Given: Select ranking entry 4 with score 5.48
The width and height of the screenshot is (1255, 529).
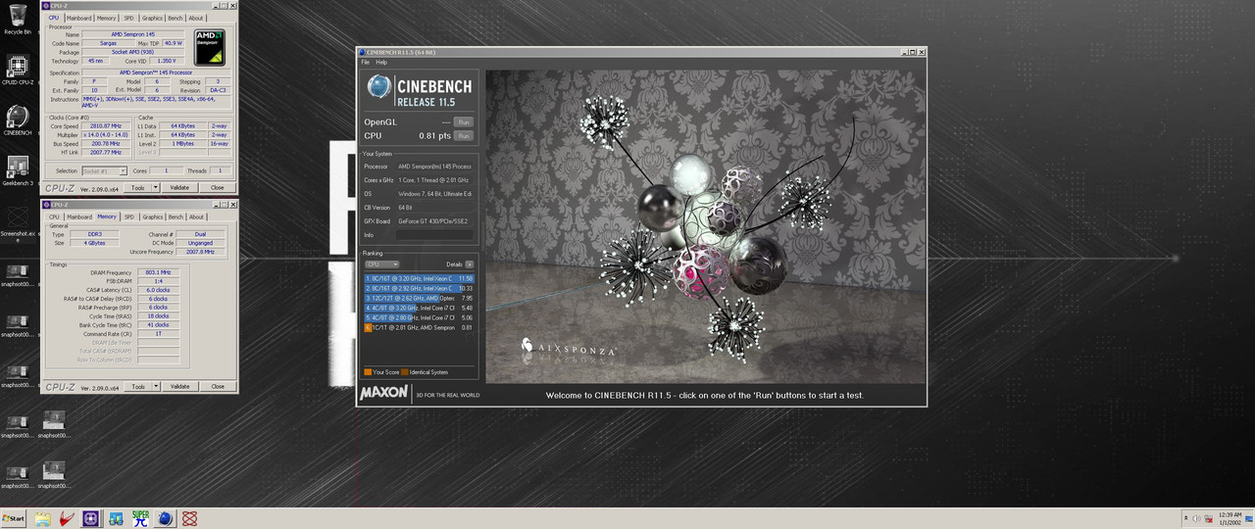Looking at the screenshot, I should click(419, 308).
